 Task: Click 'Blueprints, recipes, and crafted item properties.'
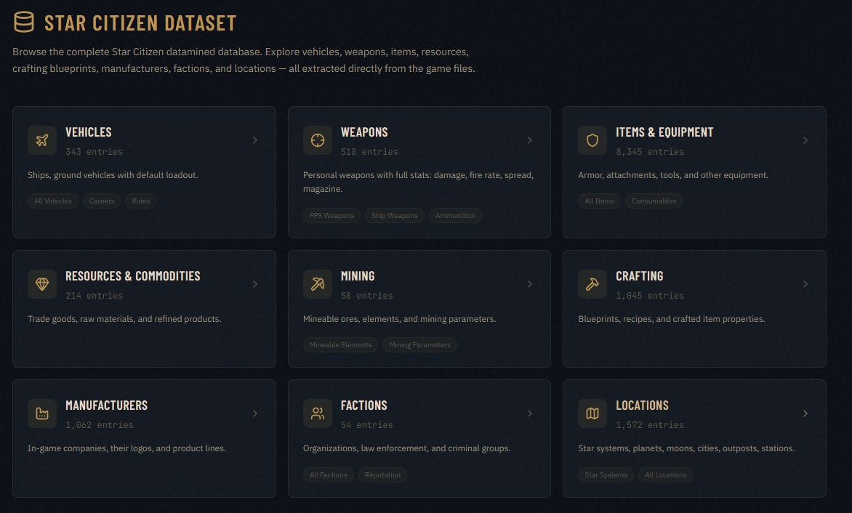(672, 319)
